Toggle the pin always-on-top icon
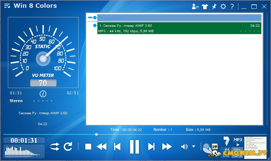 (x=214, y=6)
